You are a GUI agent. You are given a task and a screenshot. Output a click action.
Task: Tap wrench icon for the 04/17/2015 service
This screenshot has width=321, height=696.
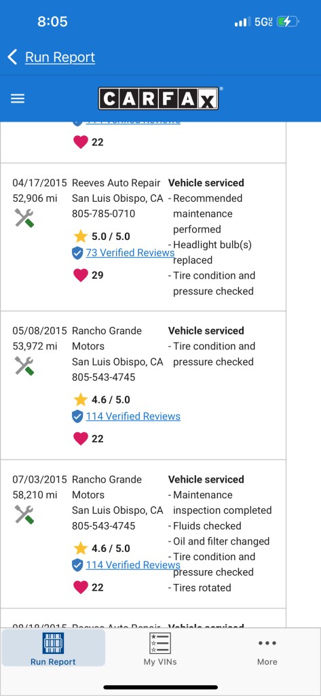[24, 218]
